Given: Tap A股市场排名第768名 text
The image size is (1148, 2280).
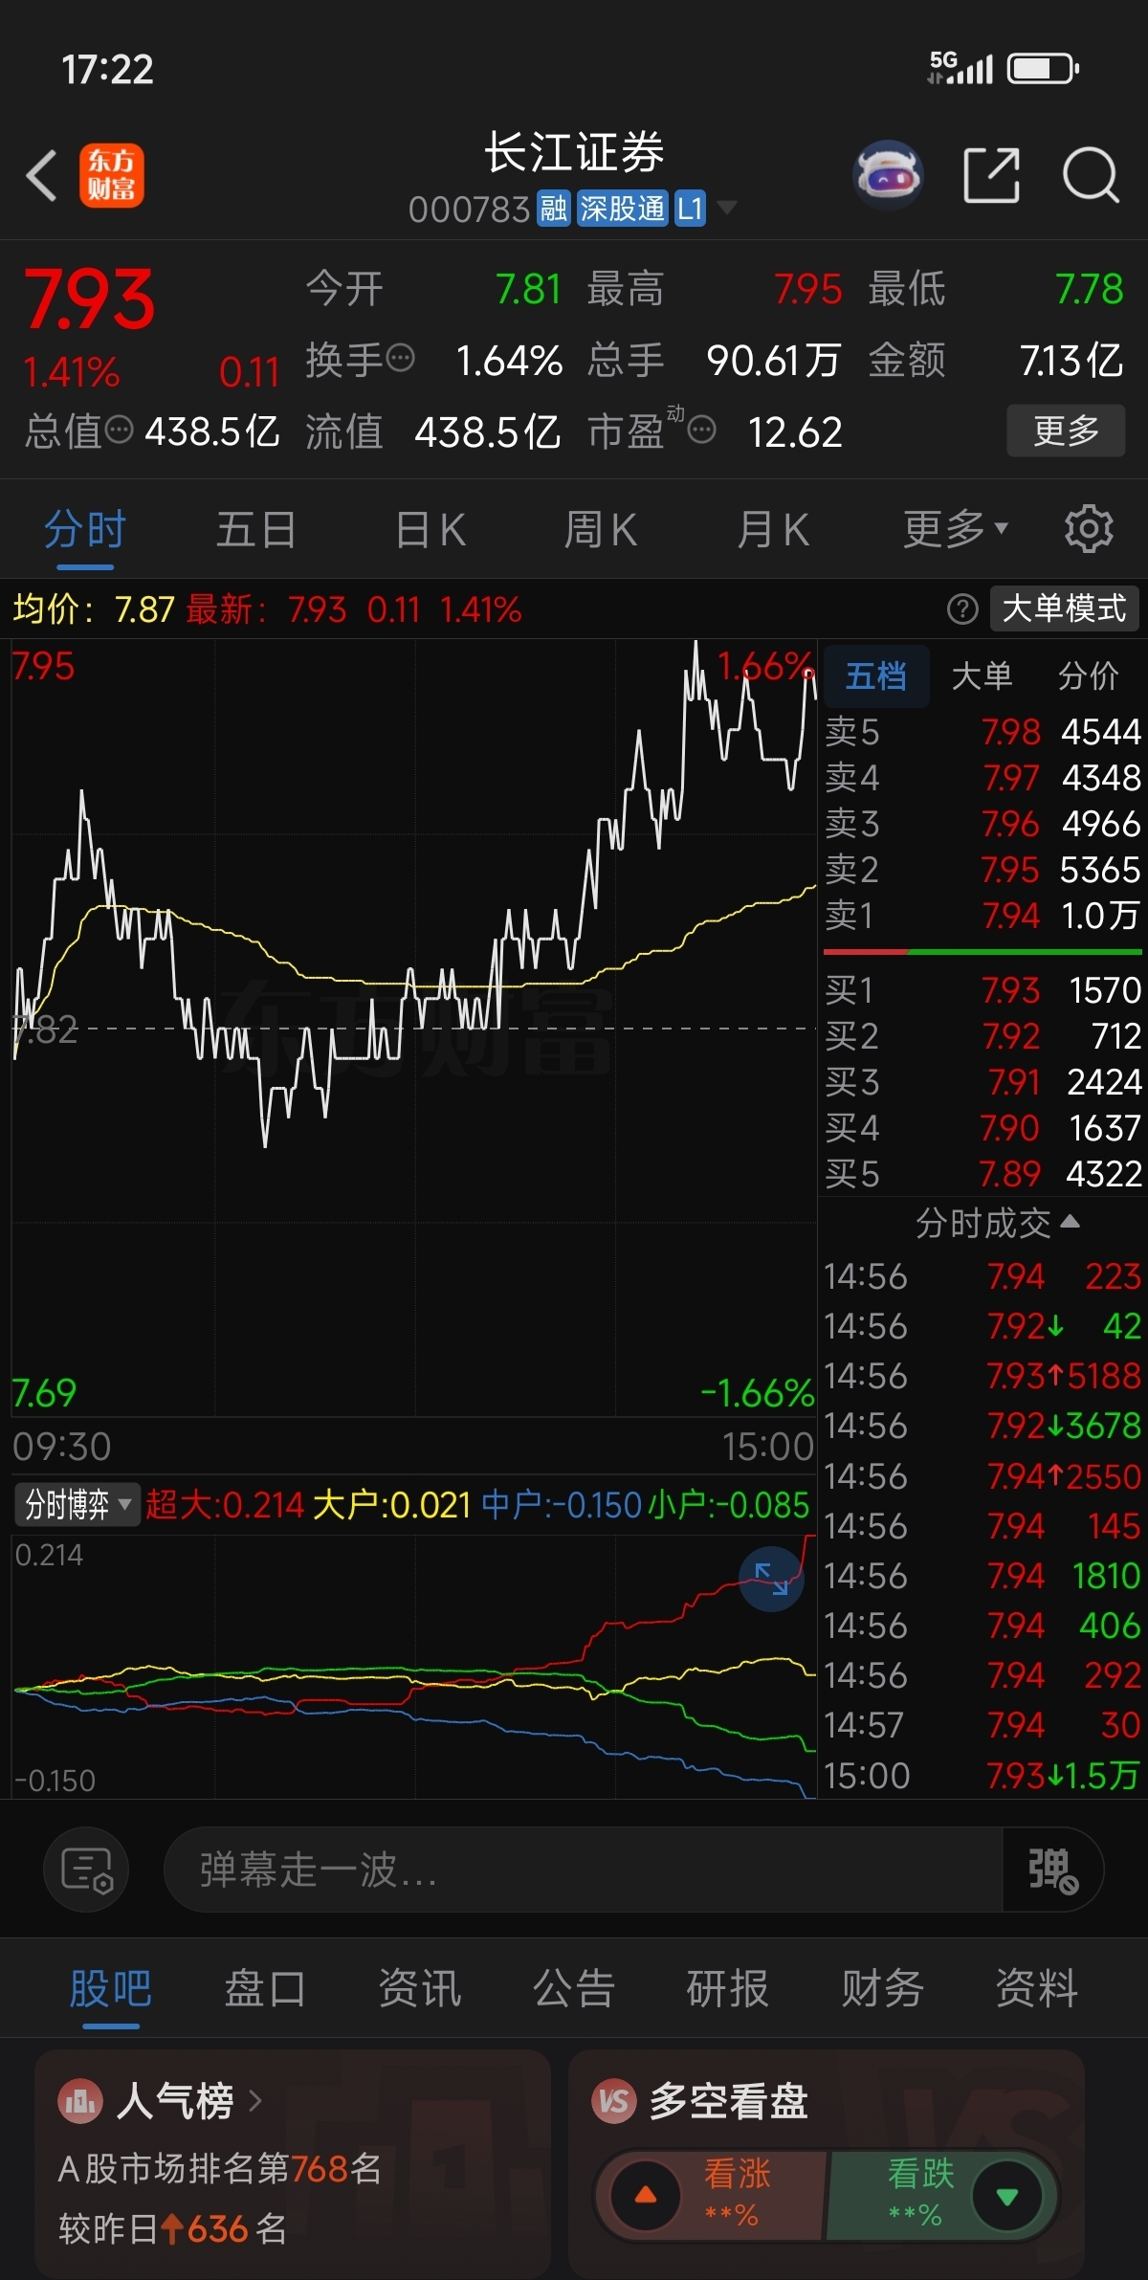Looking at the screenshot, I should click(220, 2168).
